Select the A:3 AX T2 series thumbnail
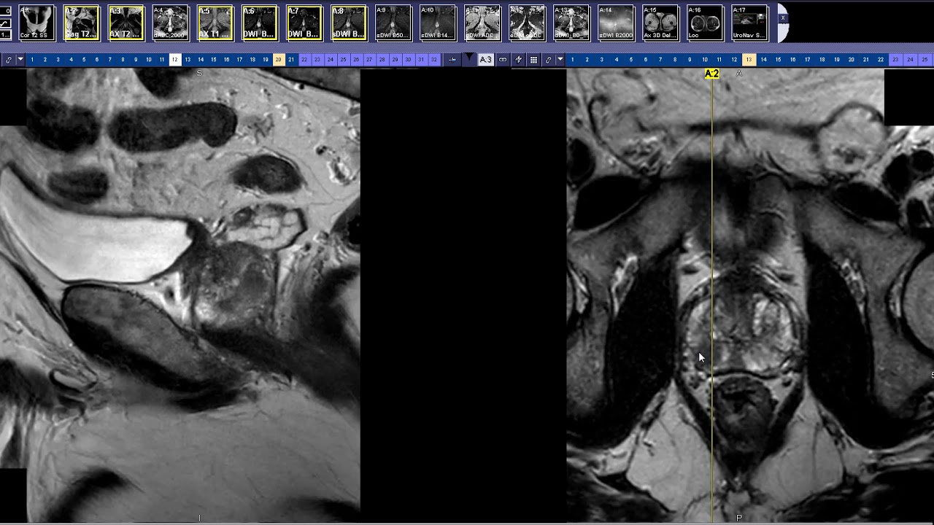Image resolution: width=934 pixels, height=525 pixels. click(x=126, y=23)
